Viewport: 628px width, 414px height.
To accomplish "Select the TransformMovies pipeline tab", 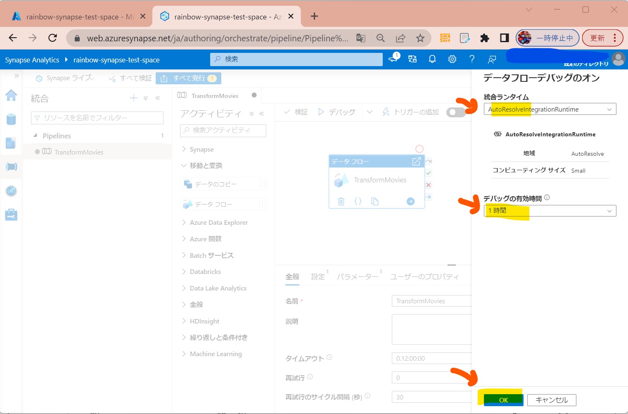I will pos(215,95).
